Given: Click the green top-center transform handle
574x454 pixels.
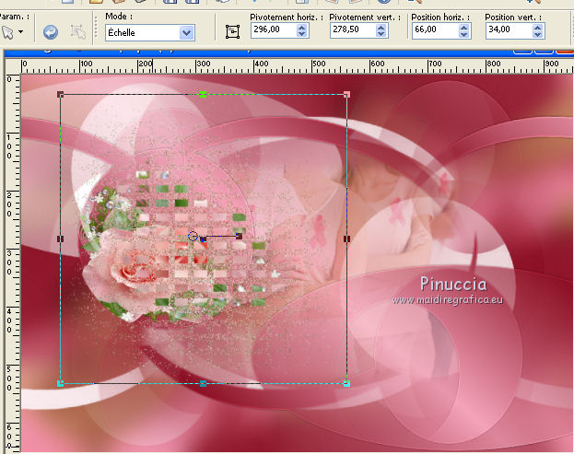Looking at the screenshot, I should [204, 94].
